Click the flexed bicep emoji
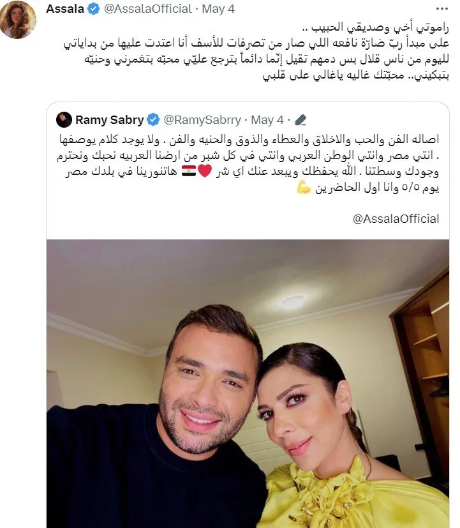The width and height of the screenshot is (460, 528). click(x=304, y=188)
